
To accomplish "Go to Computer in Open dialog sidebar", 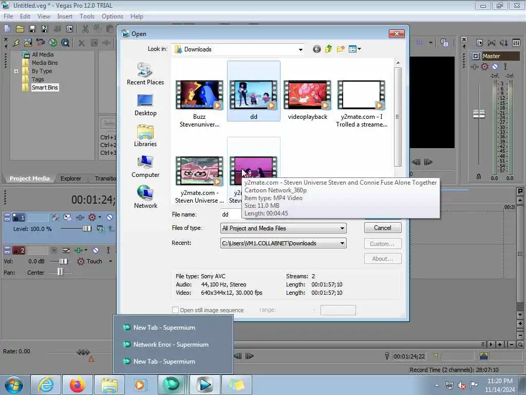I will click(145, 167).
